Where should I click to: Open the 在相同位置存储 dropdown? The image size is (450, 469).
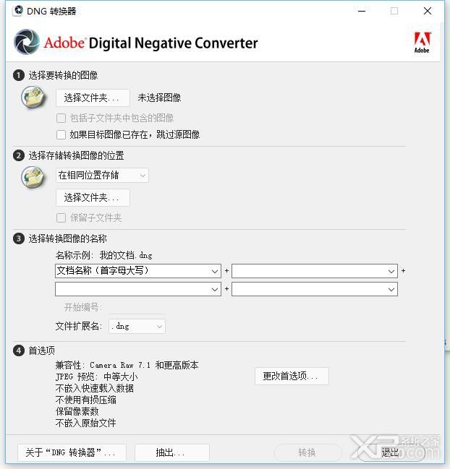tap(102, 176)
